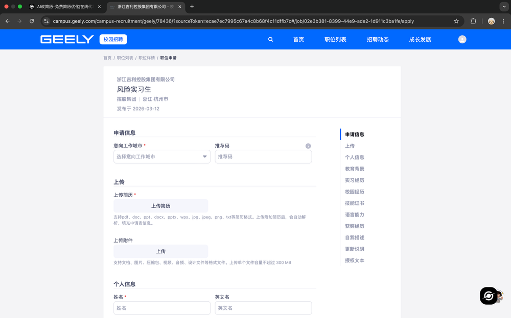
Task: Focus the 姓名 text field
Action: tap(161, 308)
